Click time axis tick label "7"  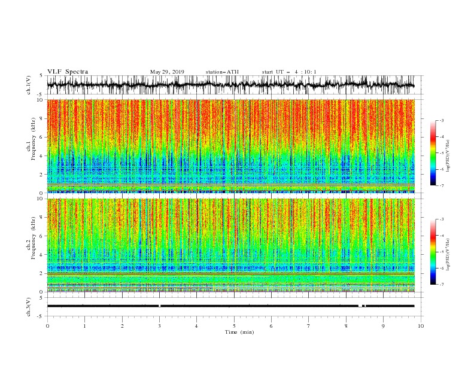coord(309,326)
